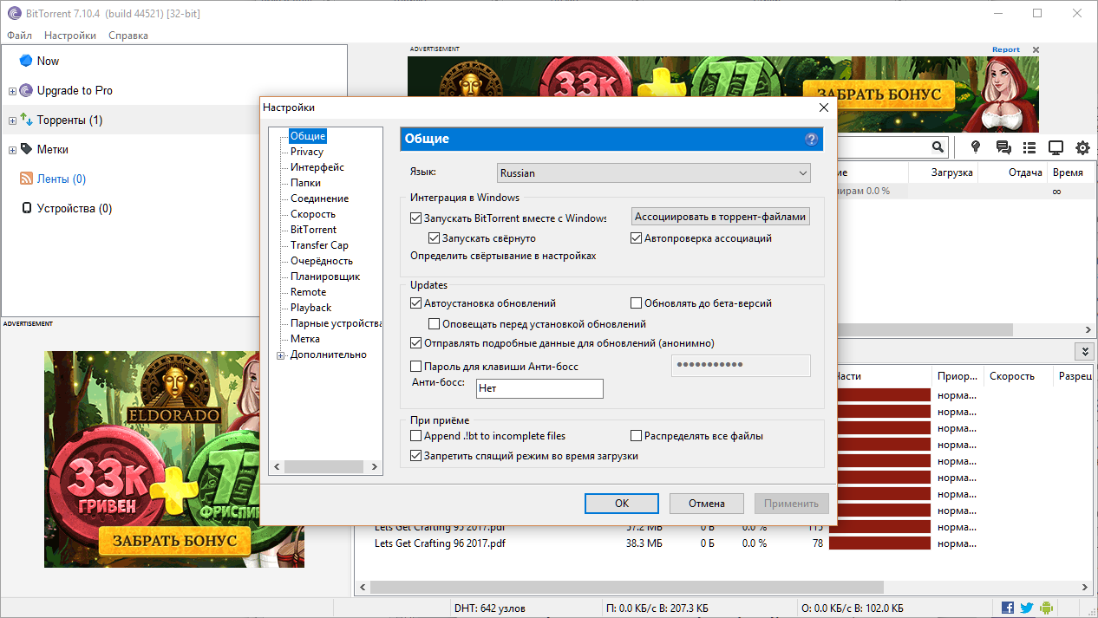
Task: Click the DHT: 642 узлов status entry
Action: point(489,608)
